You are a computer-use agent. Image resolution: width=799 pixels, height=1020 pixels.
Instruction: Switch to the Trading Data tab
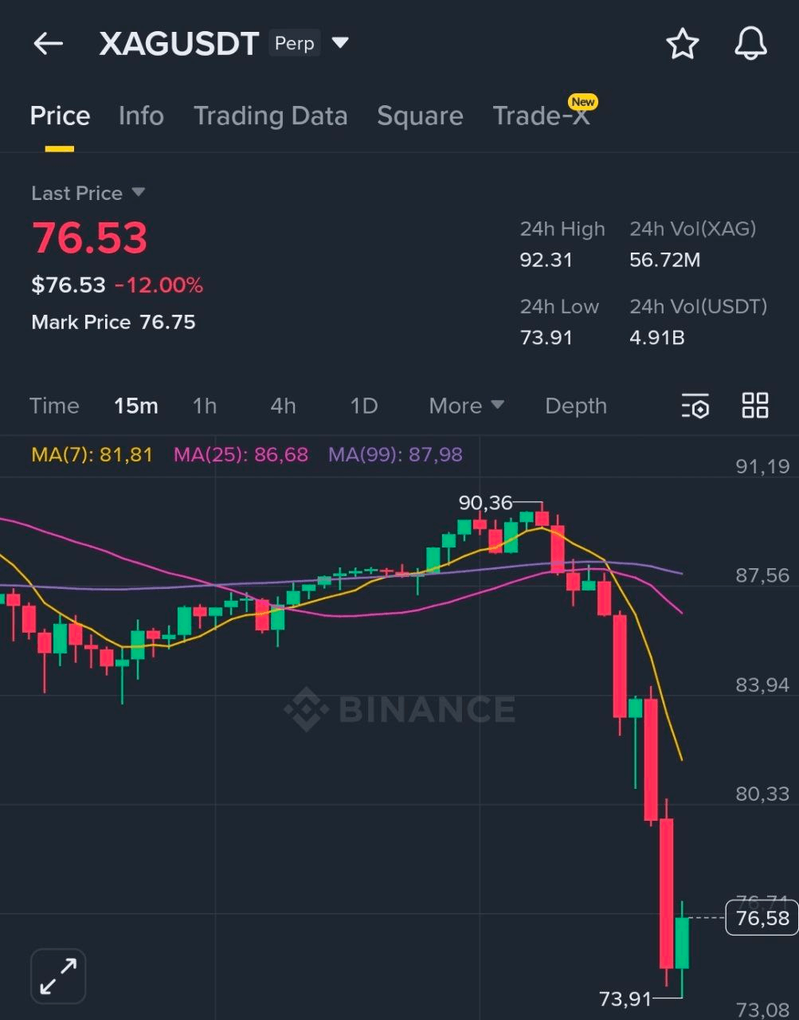coord(270,116)
